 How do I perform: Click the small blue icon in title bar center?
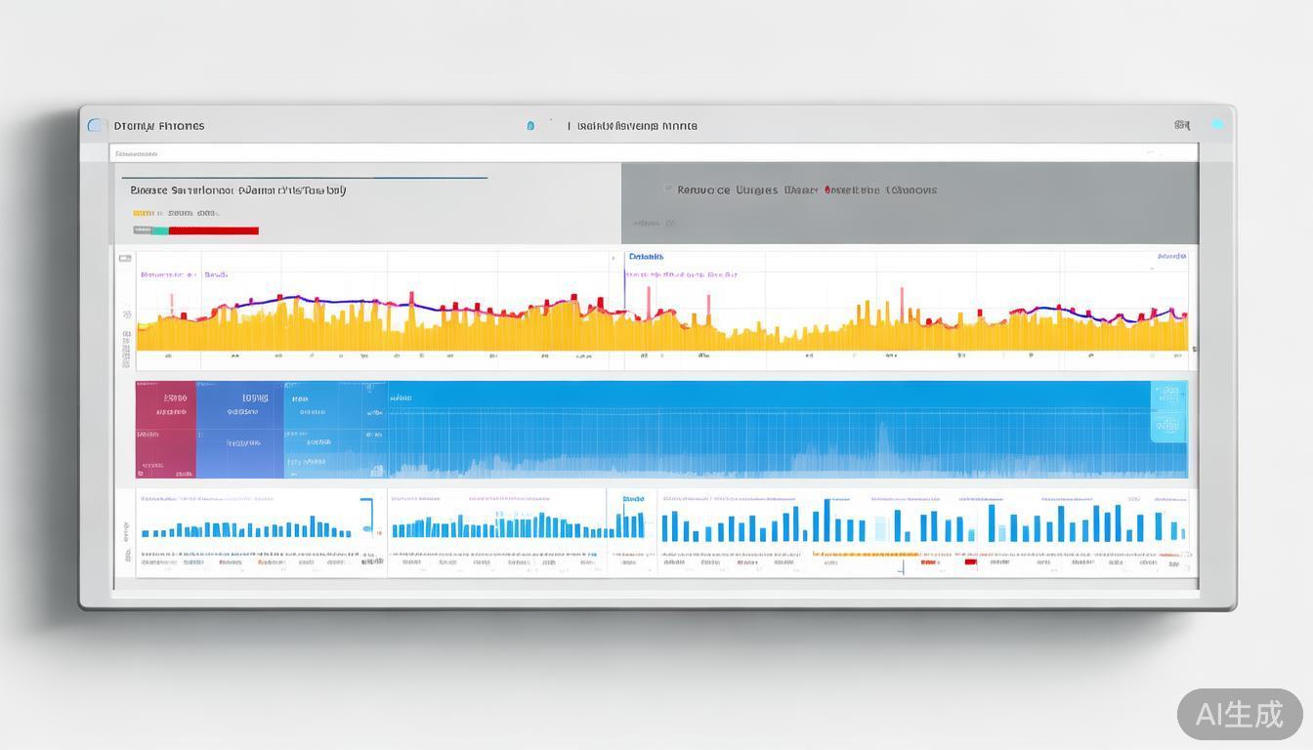pos(530,126)
